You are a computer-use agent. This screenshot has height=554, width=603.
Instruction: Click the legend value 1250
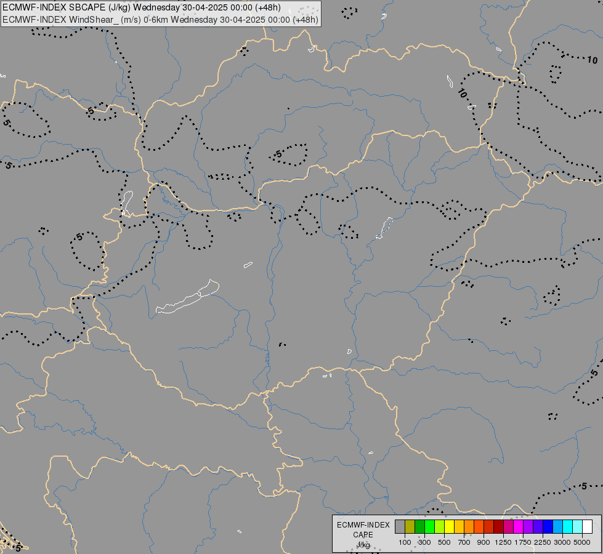point(503,542)
